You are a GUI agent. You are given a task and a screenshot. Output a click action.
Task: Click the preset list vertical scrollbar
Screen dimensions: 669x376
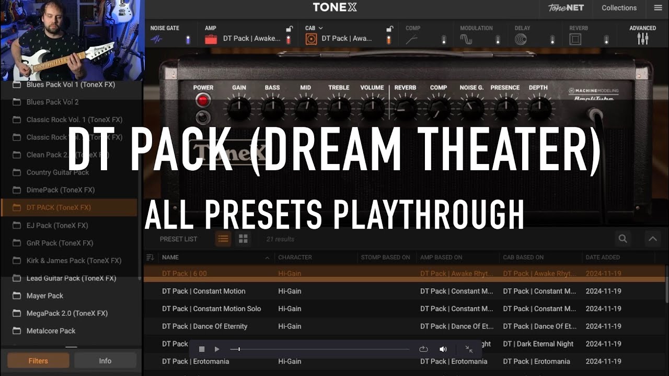point(666,285)
